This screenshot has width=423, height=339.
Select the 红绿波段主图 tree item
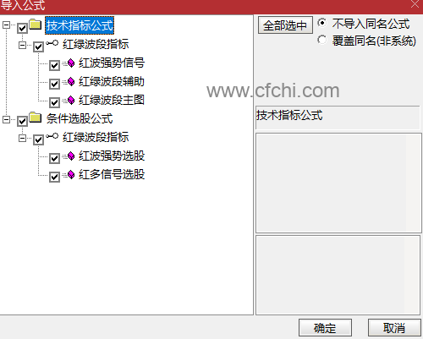point(112,100)
